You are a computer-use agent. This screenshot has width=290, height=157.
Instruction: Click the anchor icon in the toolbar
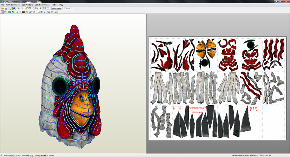click(x=33, y=8)
